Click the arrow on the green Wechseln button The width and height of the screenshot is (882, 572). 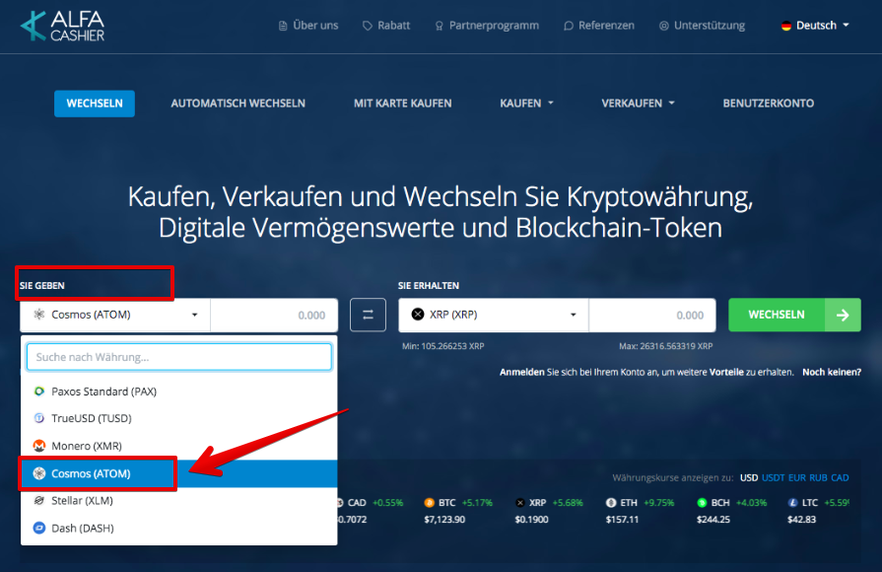843,315
